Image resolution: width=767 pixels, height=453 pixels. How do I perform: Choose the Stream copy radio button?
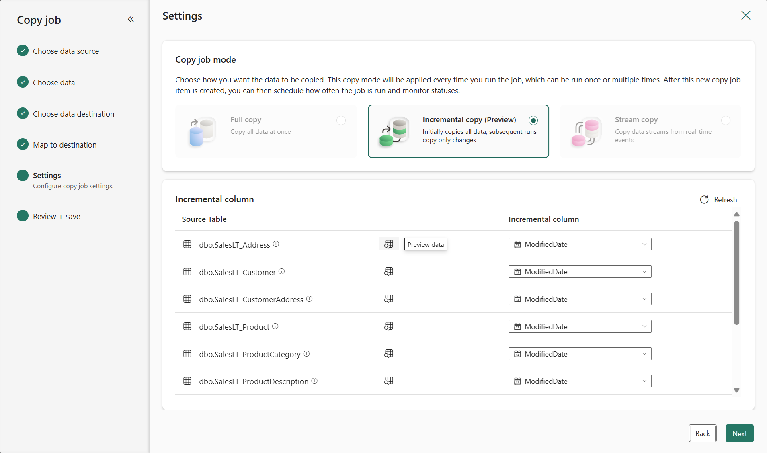click(x=726, y=120)
